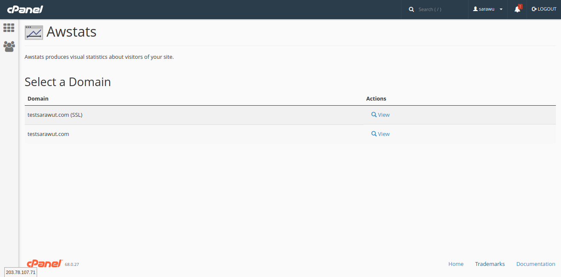Click the red notification count badge
The width and height of the screenshot is (561, 277).
coord(520,6)
